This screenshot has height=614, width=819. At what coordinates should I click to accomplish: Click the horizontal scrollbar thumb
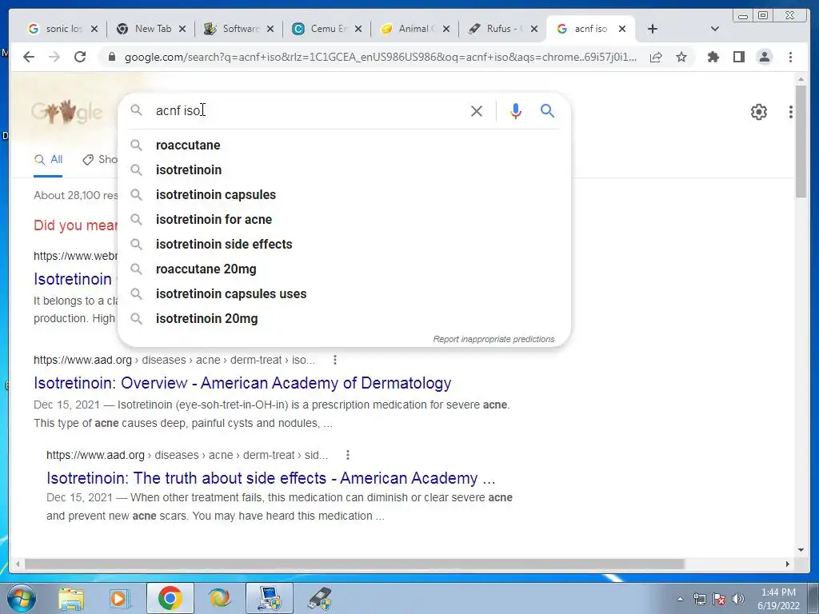354,564
